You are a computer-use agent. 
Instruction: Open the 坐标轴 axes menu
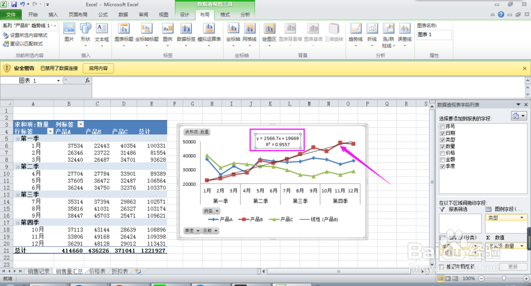[x=233, y=35]
